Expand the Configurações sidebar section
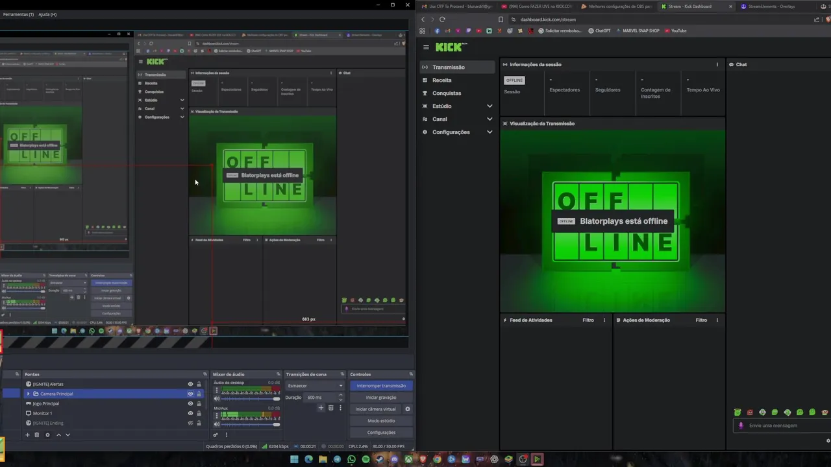 click(490, 132)
